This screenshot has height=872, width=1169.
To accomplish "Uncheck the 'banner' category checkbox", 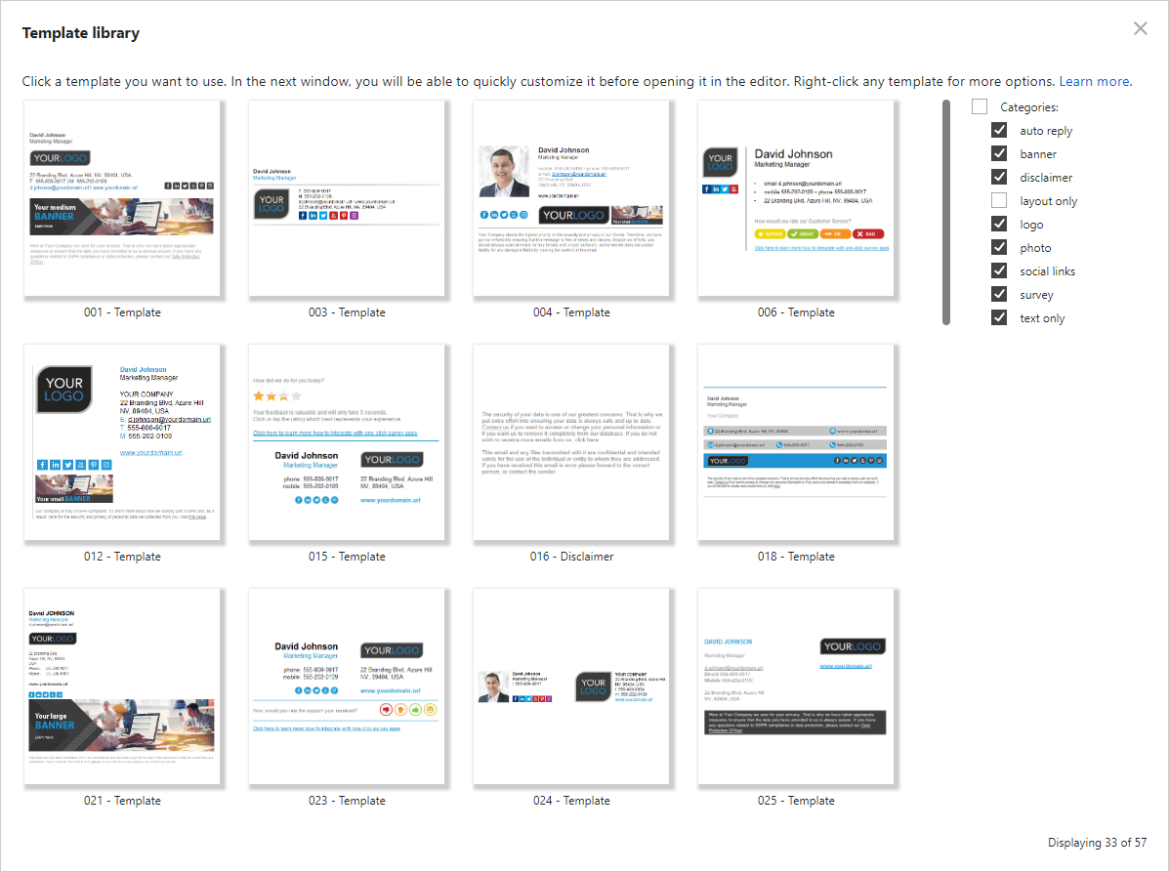I will point(999,153).
